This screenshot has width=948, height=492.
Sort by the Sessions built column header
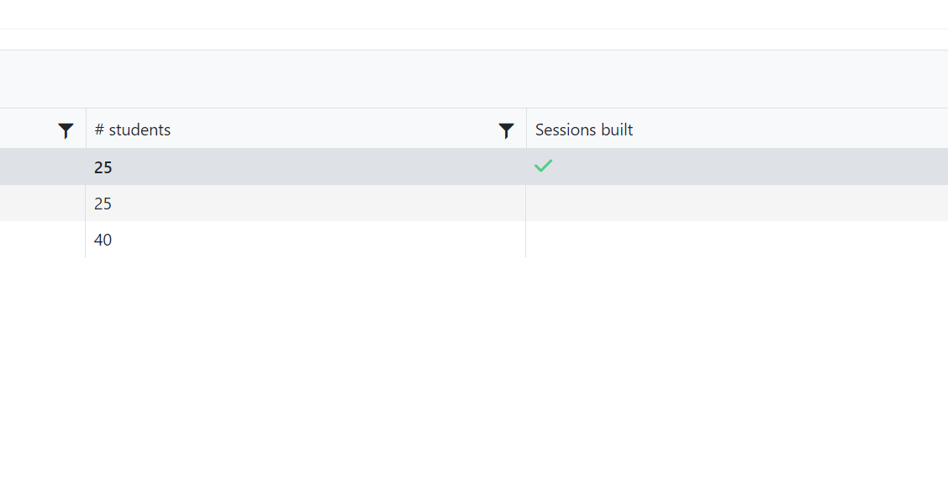click(584, 130)
